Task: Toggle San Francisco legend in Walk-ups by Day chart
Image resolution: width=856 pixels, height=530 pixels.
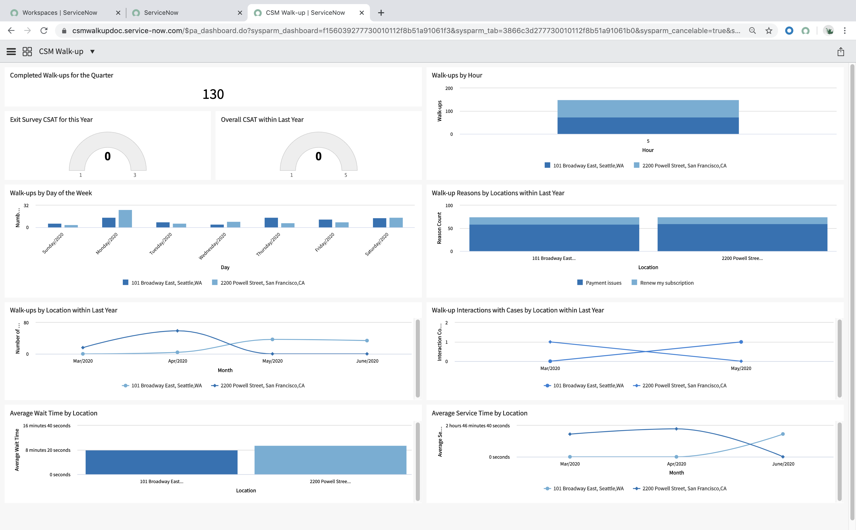Action: click(x=258, y=283)
